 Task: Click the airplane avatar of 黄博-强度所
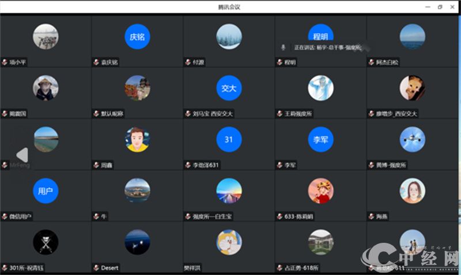click(412, 139)
